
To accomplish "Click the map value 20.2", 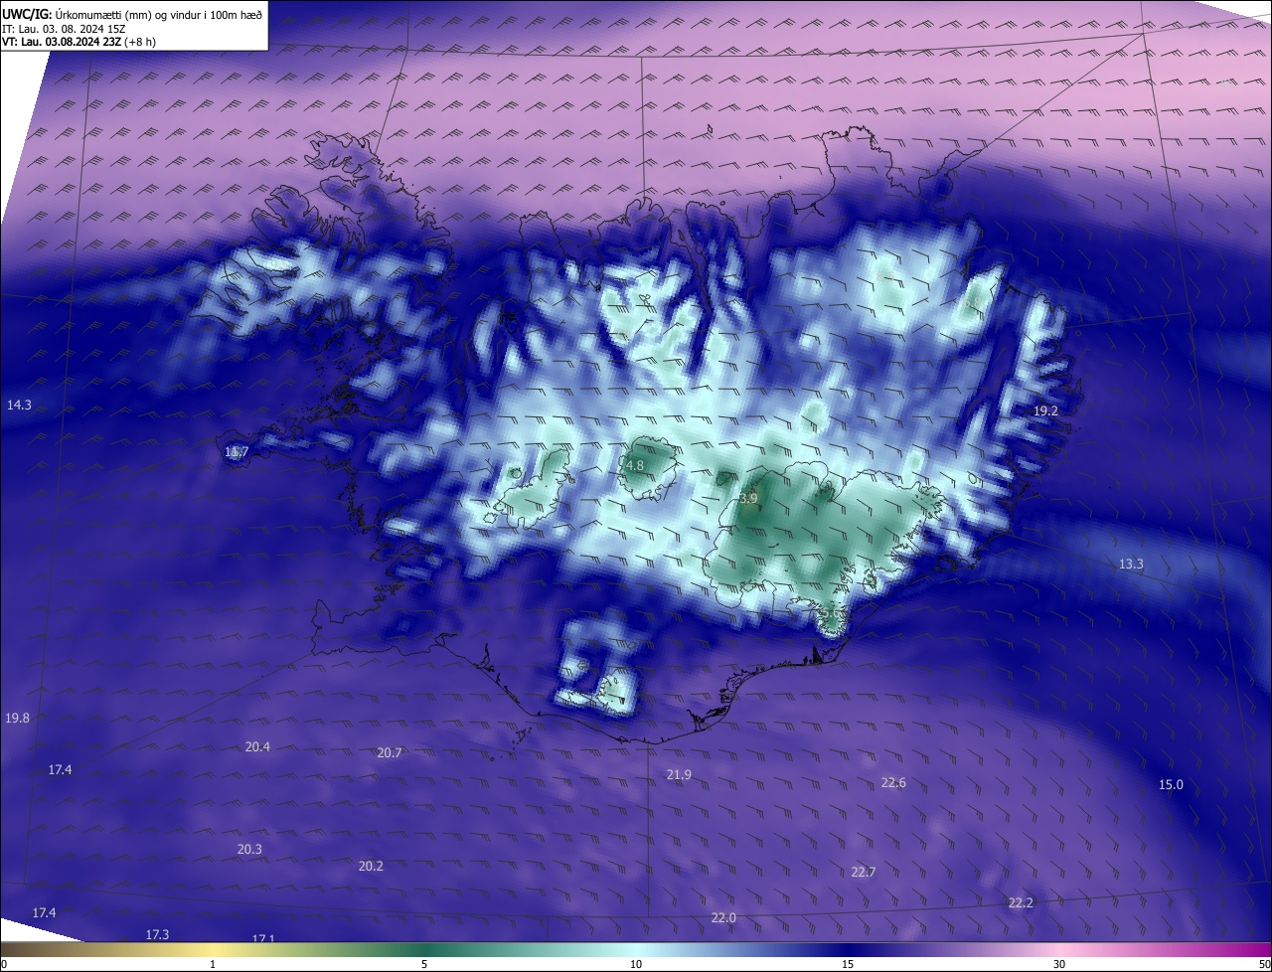I will coord(371,866).
